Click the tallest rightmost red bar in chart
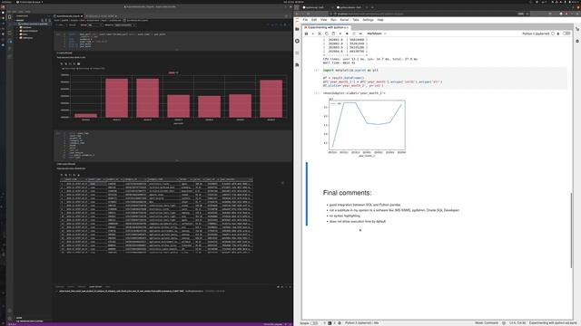The height and width of the screenshot is (326, 581). tap(271, 99)
